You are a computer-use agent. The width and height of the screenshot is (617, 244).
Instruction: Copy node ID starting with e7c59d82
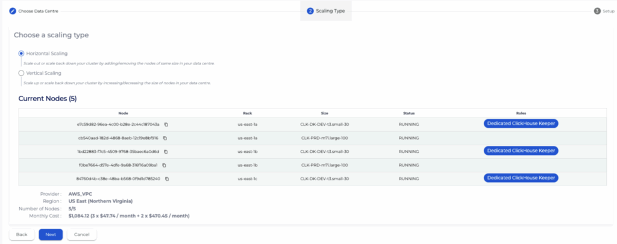pos(166,124)
